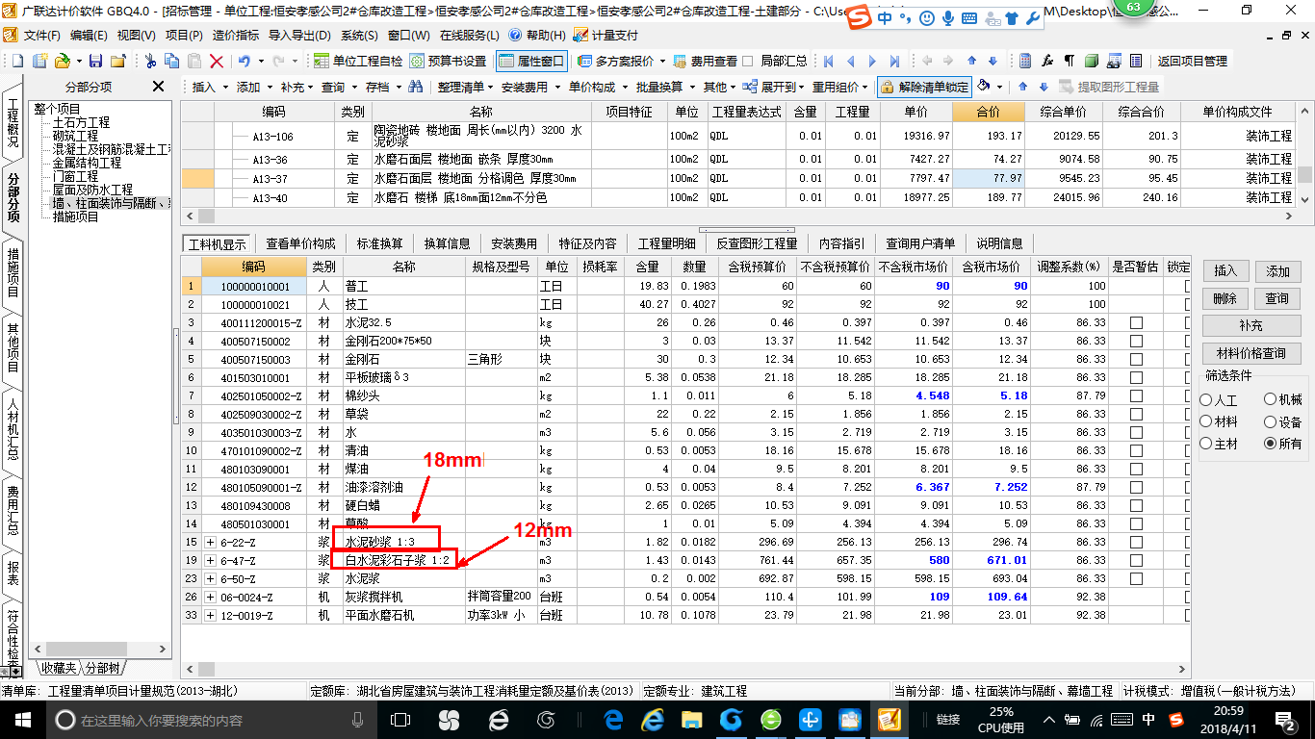1315x739 pixels.
Task: Click the 材料价格查询 button
Action: [x=1251, y=353]
